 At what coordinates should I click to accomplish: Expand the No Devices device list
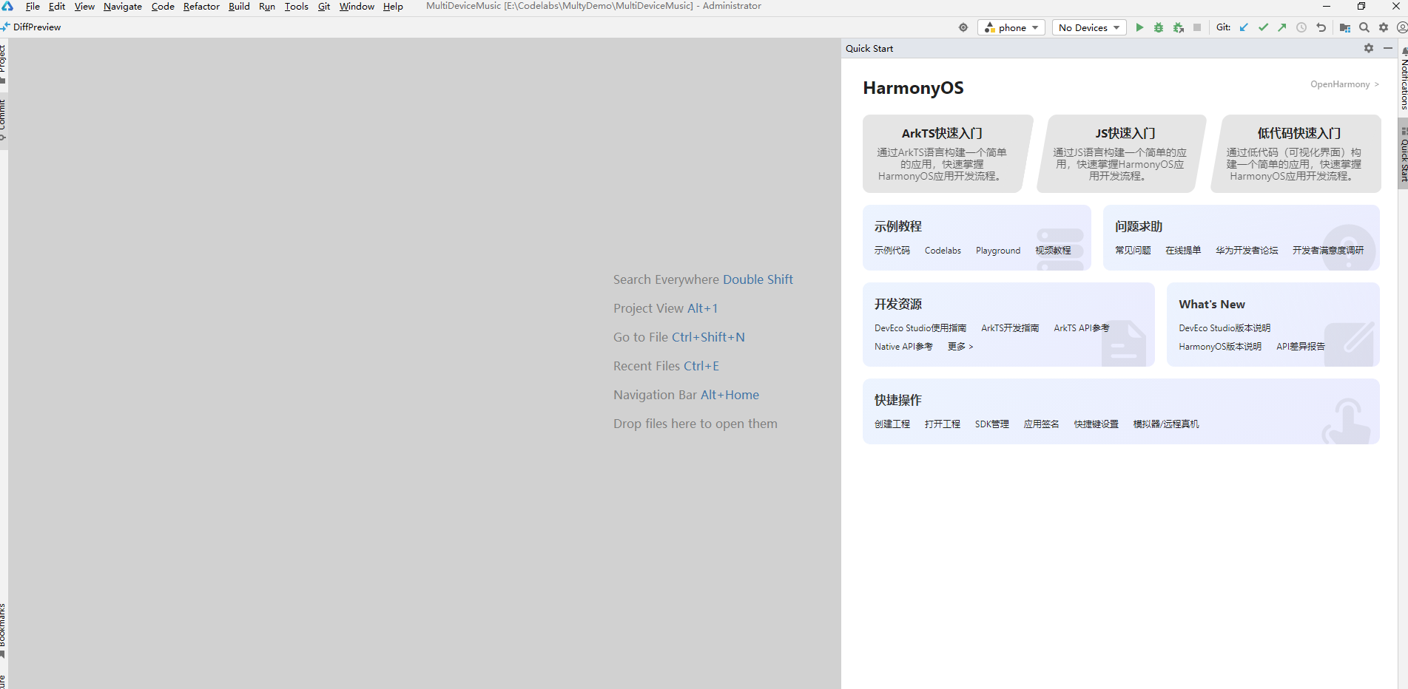coord(1088,27)
